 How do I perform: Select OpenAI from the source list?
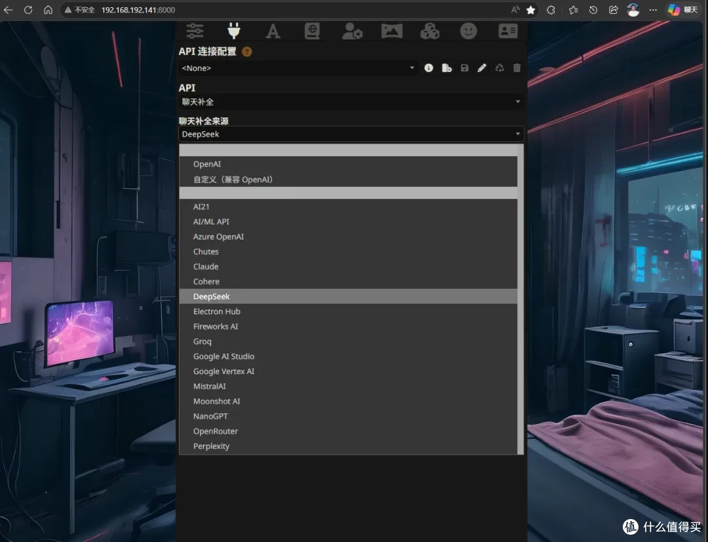tap(348, 164)
